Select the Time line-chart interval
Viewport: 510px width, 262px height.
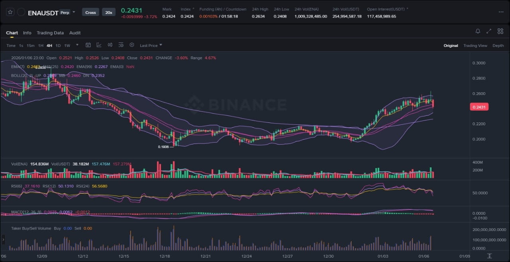tap(11, 46)
